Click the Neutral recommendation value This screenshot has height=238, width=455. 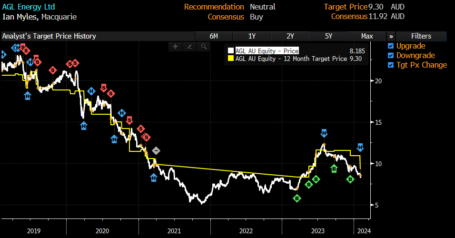(263, 7)
